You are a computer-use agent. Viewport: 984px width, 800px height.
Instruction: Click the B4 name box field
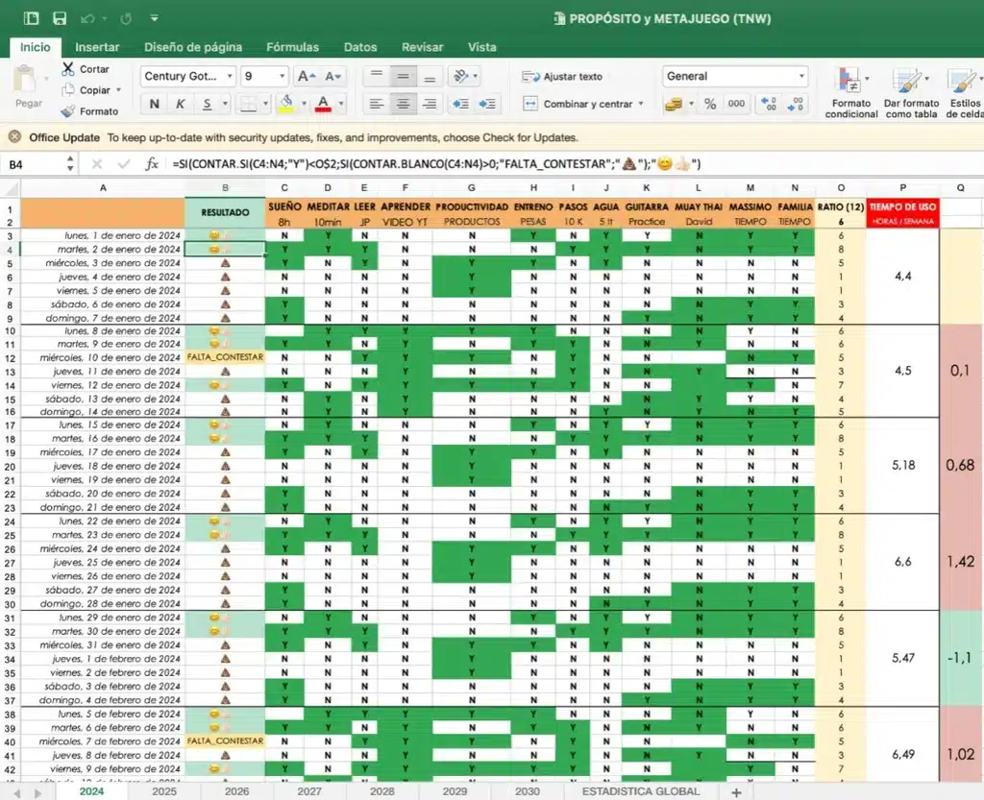pos(35,164)
